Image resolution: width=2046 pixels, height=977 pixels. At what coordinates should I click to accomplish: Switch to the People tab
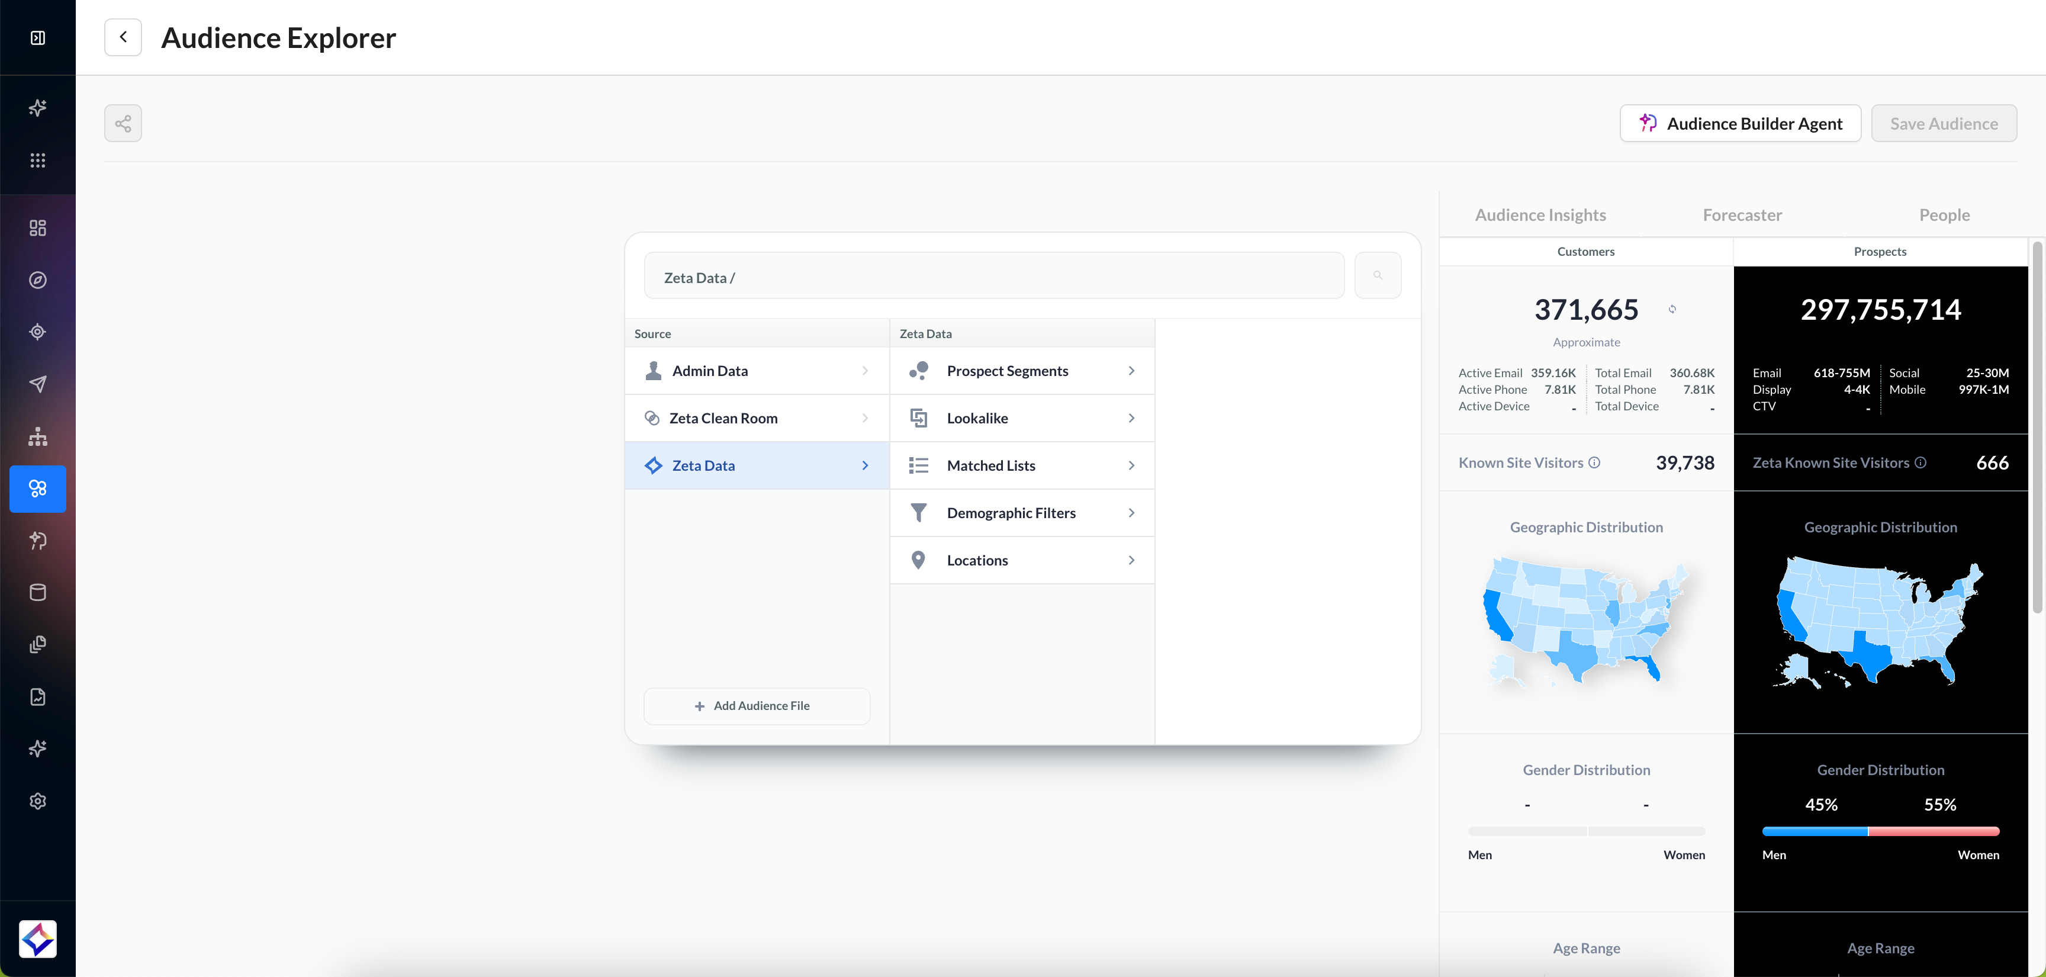[x=1944, y=214]
